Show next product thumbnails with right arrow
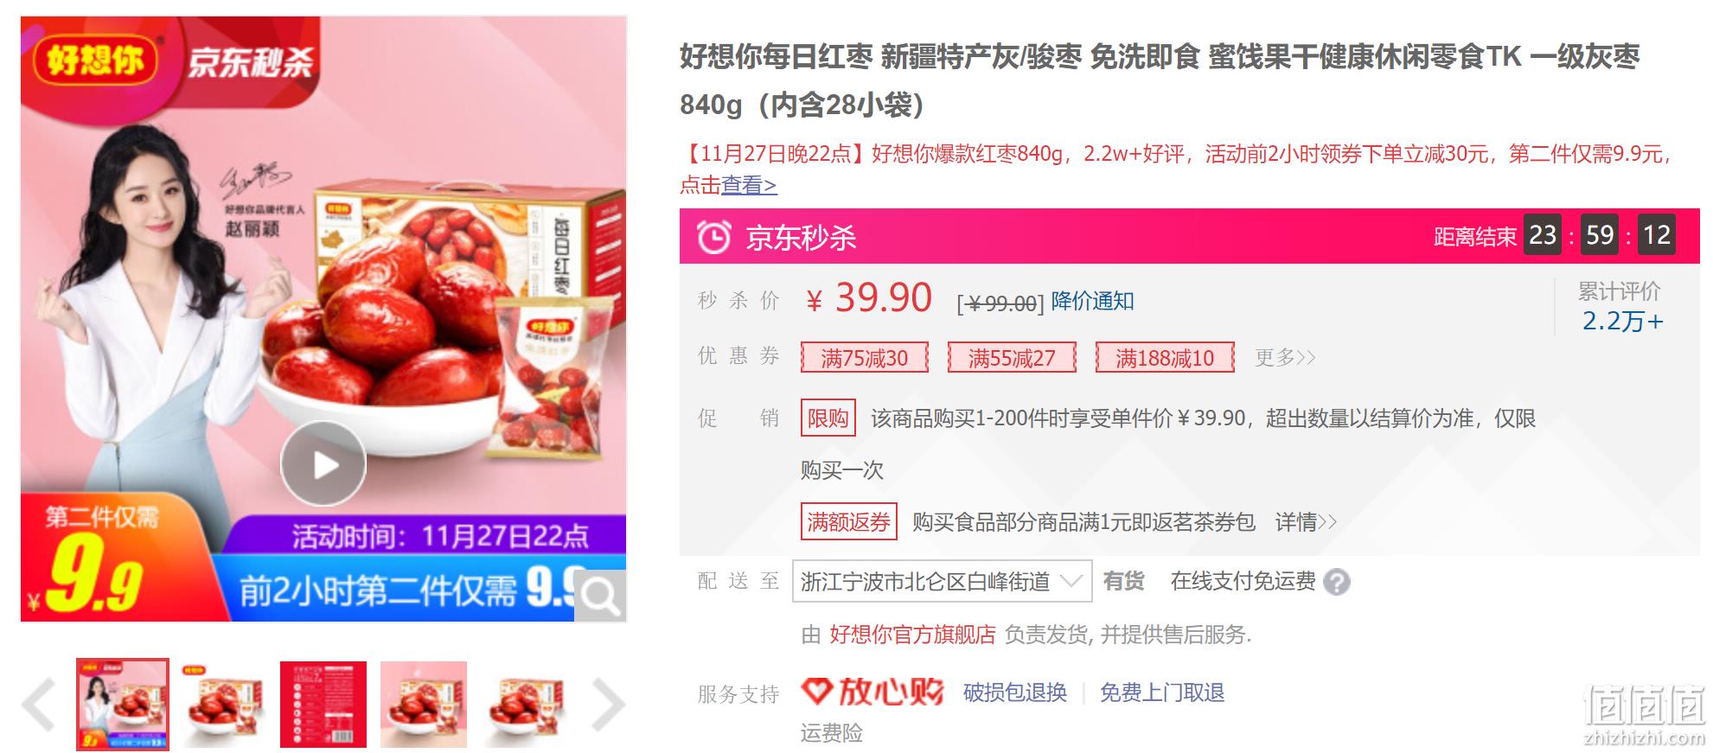 (x=607, y=705)
